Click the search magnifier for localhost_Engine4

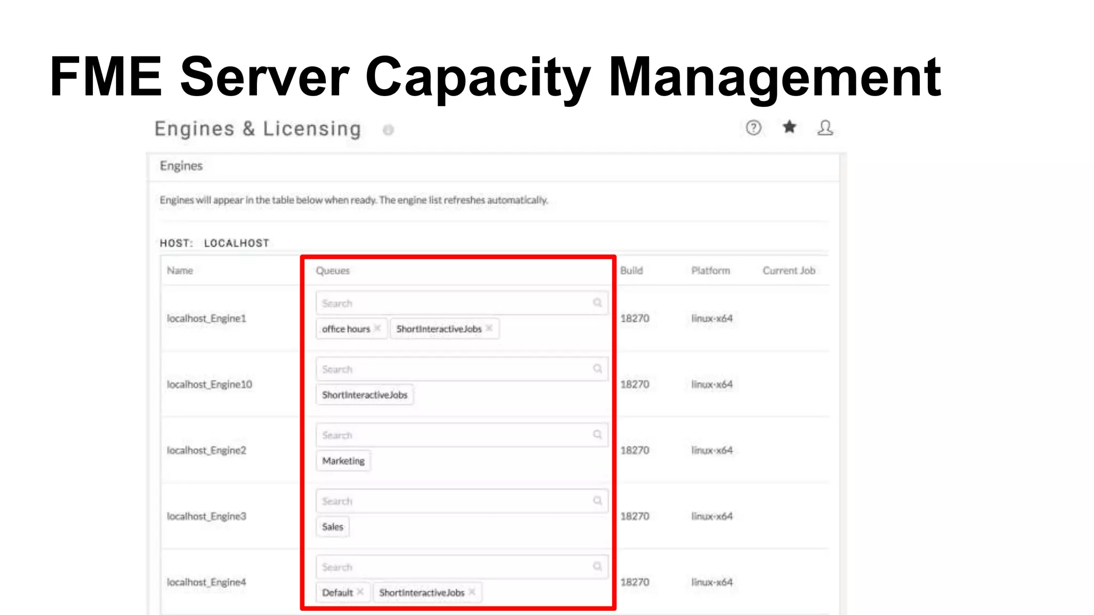click(597, 566)
